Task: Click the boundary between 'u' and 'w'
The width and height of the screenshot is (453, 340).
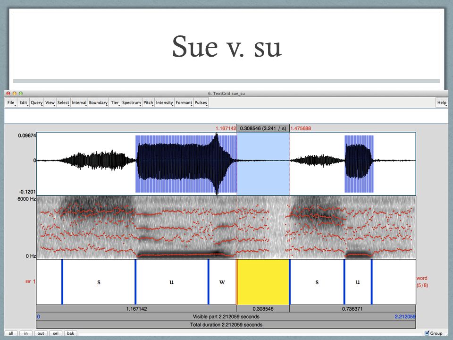Action: pos(209,282)
